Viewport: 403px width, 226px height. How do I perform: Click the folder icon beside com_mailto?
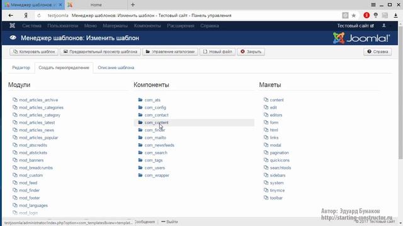(140, 137)
